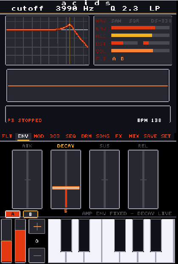Click the DECAY slider handle
The image size is (178, 264).
click(x=66, y=188)
